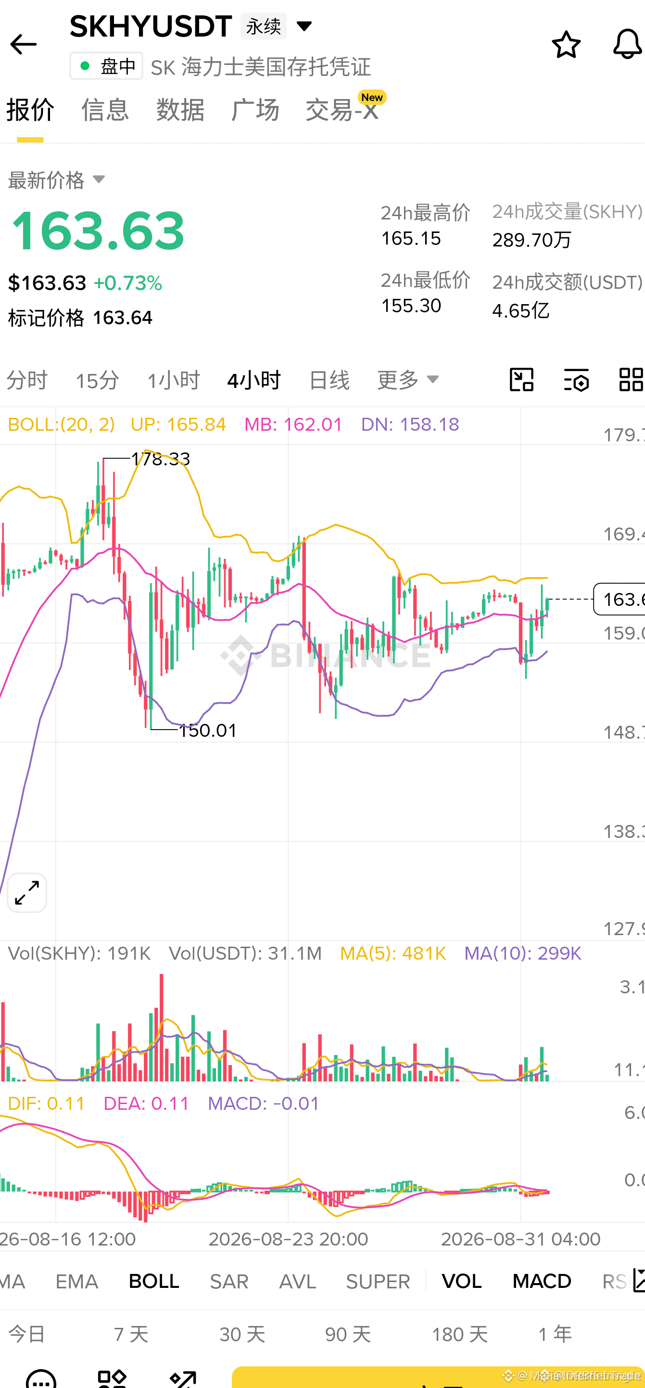
Task: Select the 1小时 chart interval
Action: coord(173,380)
